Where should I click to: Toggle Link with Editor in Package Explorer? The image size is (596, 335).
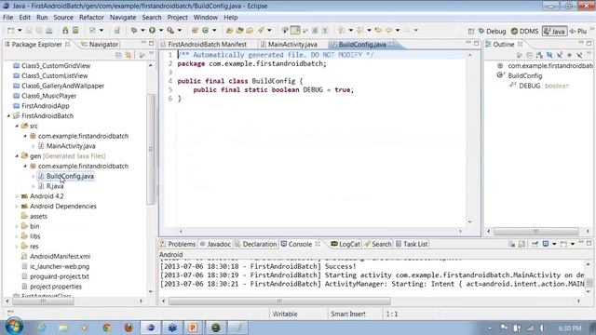point(129,56)
